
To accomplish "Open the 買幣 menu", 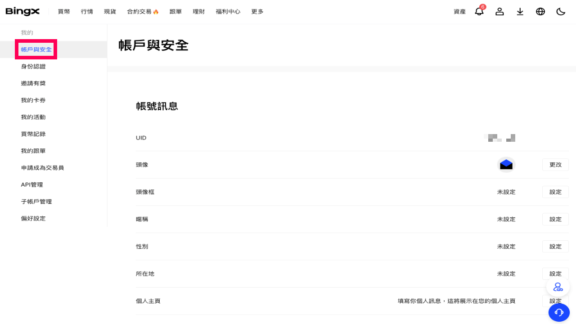I will (64, 12).
